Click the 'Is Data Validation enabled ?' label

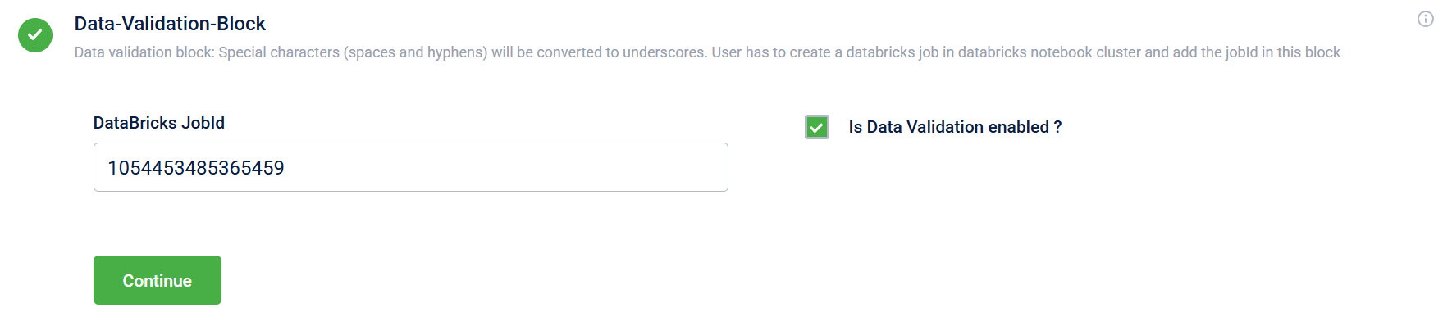click(x=955, y=127)
